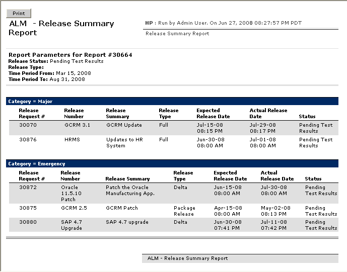Click the Emergency table 'Release Summary' column header
The height and width of the screenshot is (272, 347).
pos(127,179)
